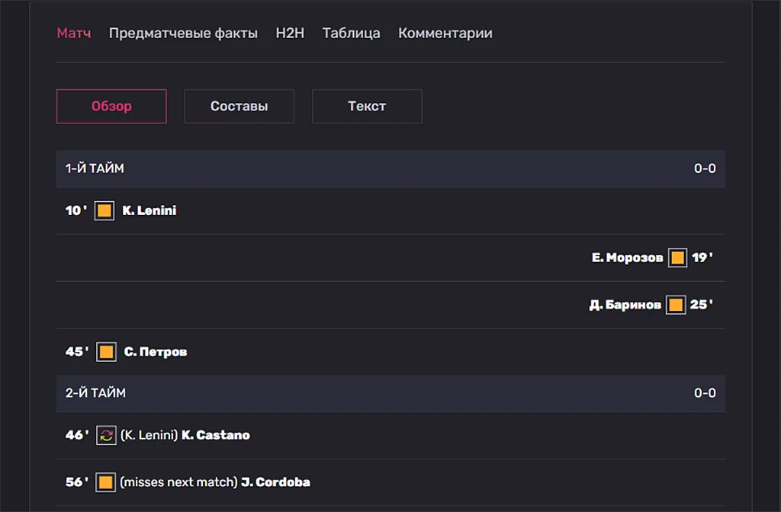Click player name J. Cordoba
Viewport: 781px width, 512px height.
coord(275,482)
